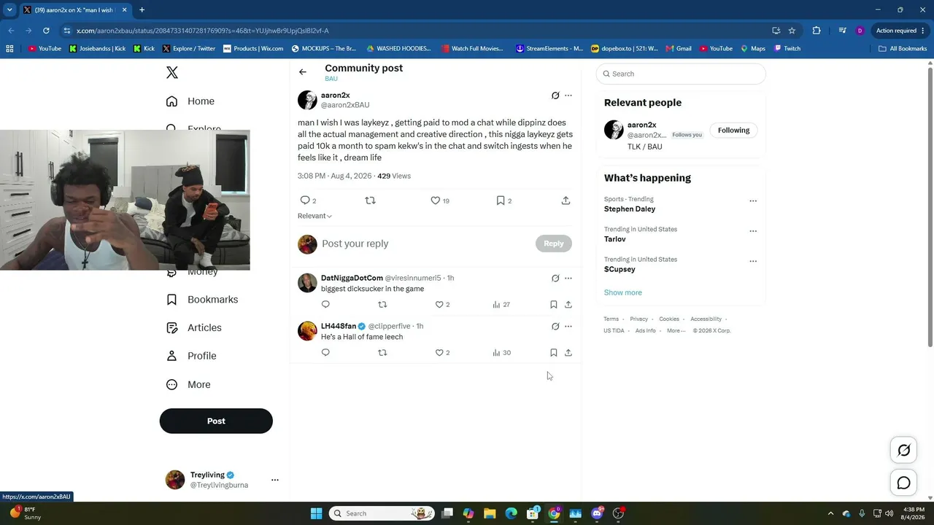Reply to LH44Sfan's comment
This screenshot has height=525, width=934.
[325, 353]
